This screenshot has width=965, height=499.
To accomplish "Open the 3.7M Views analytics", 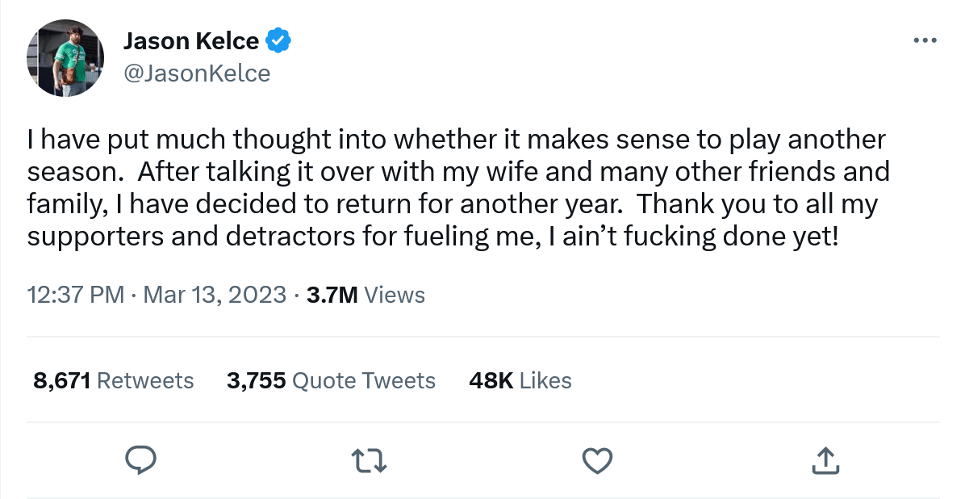I will pyautogui.click(x=366, y=295).
